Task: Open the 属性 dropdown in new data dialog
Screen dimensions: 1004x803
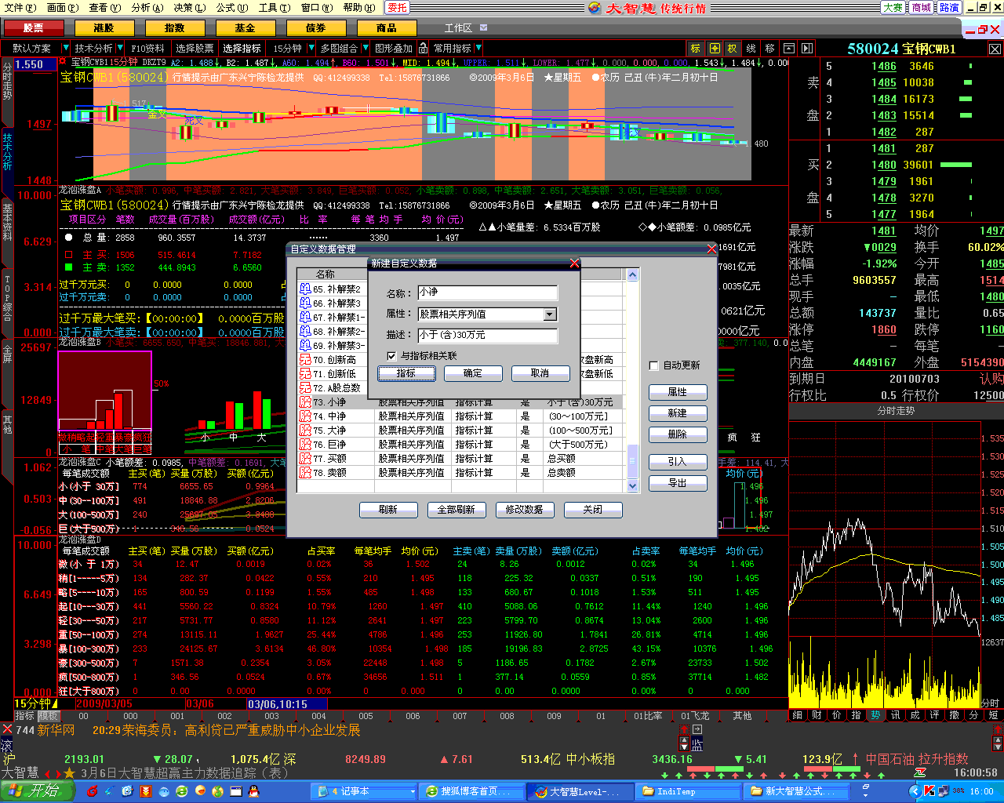Action: pyautogui.click(x=550, y=314)
